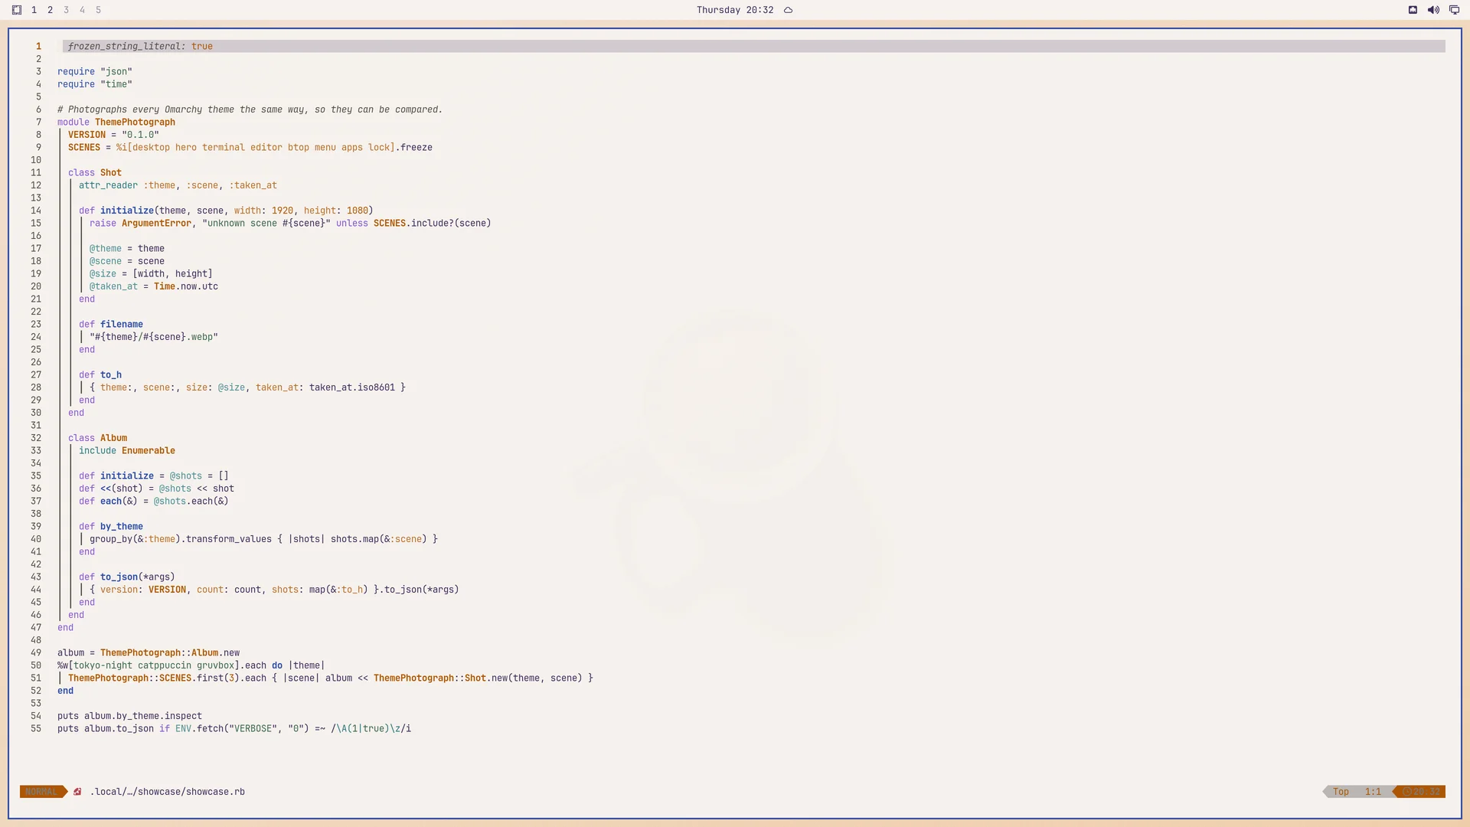The height and width of the screenshot is (827, 1470).
Task: Click the Top scroll position indicator
Action: point(1341,792)
